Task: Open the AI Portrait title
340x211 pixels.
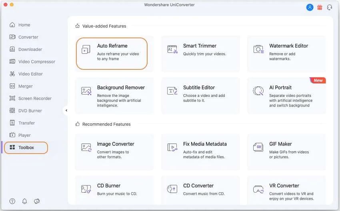Action: (280, 88)
